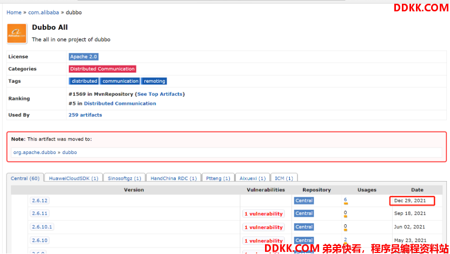
Task: Open the usages count for version 2.6.10.1
Action: tap(345, 226)
